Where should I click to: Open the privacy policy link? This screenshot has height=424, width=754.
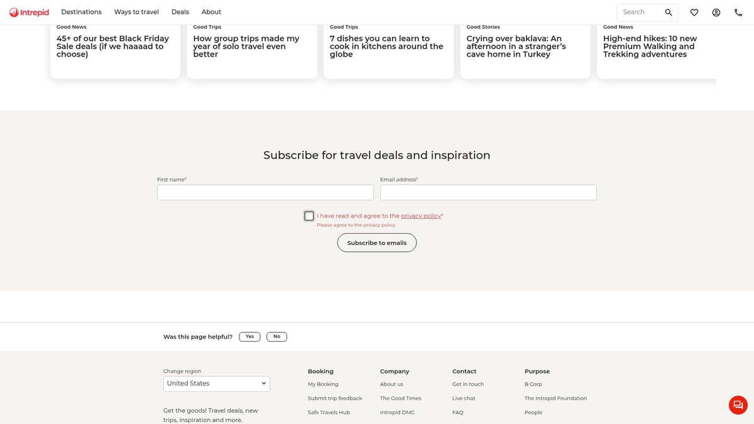tap(421, 216)
